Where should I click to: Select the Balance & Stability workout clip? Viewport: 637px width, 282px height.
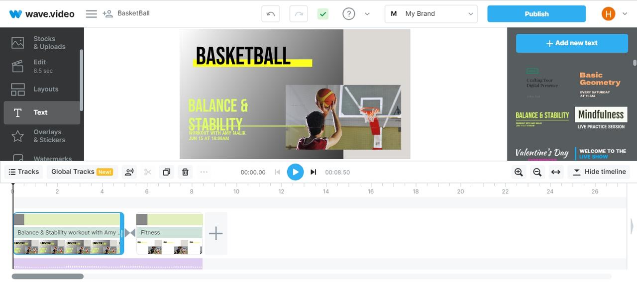point(68,234)
